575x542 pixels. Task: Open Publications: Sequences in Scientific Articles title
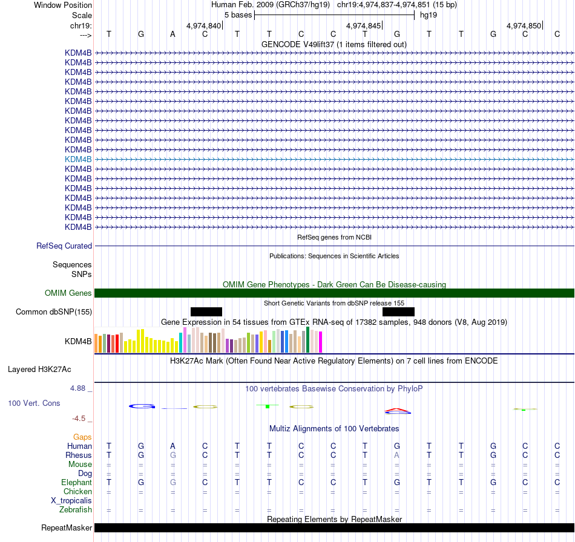(334, 256)
